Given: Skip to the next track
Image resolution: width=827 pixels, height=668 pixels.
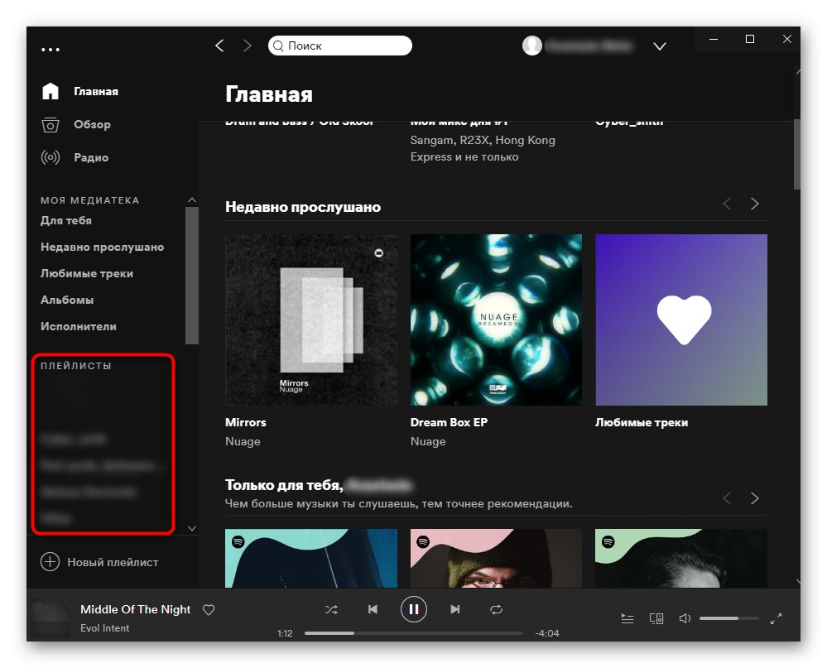Looking at the screenshot, I should coord(454,609).
